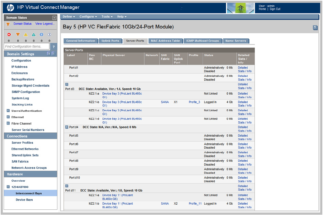Click the green triangle status icon
Image resolution: width=323 pixels, height=215 pixels.
click(33, 34)
